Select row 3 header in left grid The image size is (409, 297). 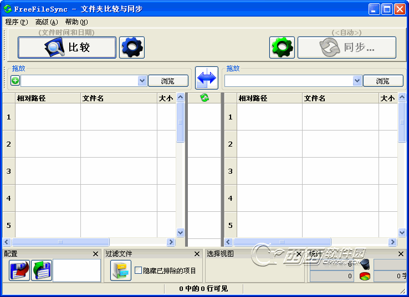tap(9, 171)
